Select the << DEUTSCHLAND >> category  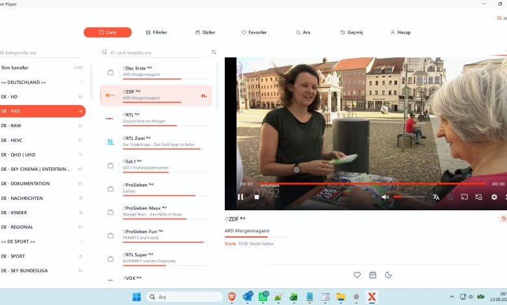click(x=42, y=82)
